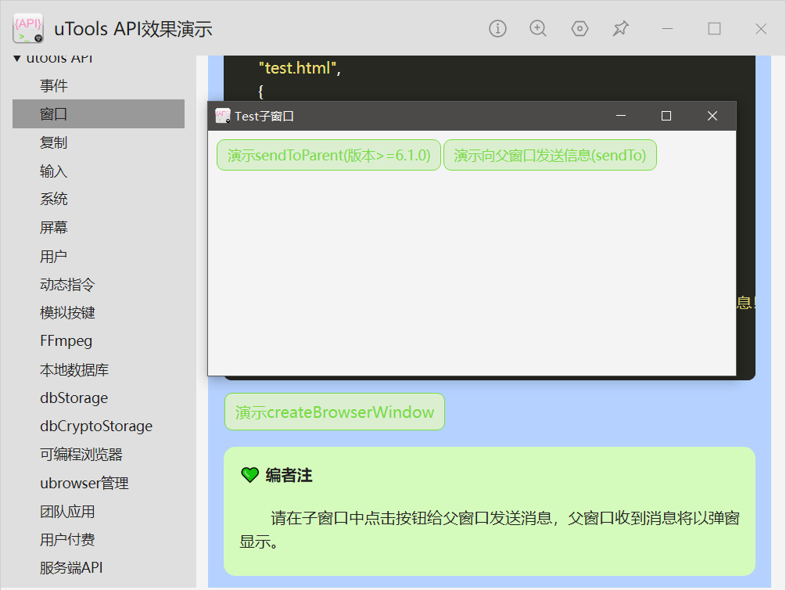Click the green heart icon beside 编者注
Viewport: 786px width, 590px height.
[249, 475]
